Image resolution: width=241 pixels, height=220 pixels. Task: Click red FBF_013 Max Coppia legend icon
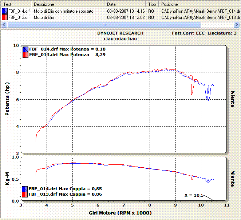point(25,194)
